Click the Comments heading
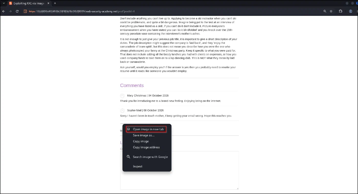This screenshot has width=358, height=194. [132, 85]
